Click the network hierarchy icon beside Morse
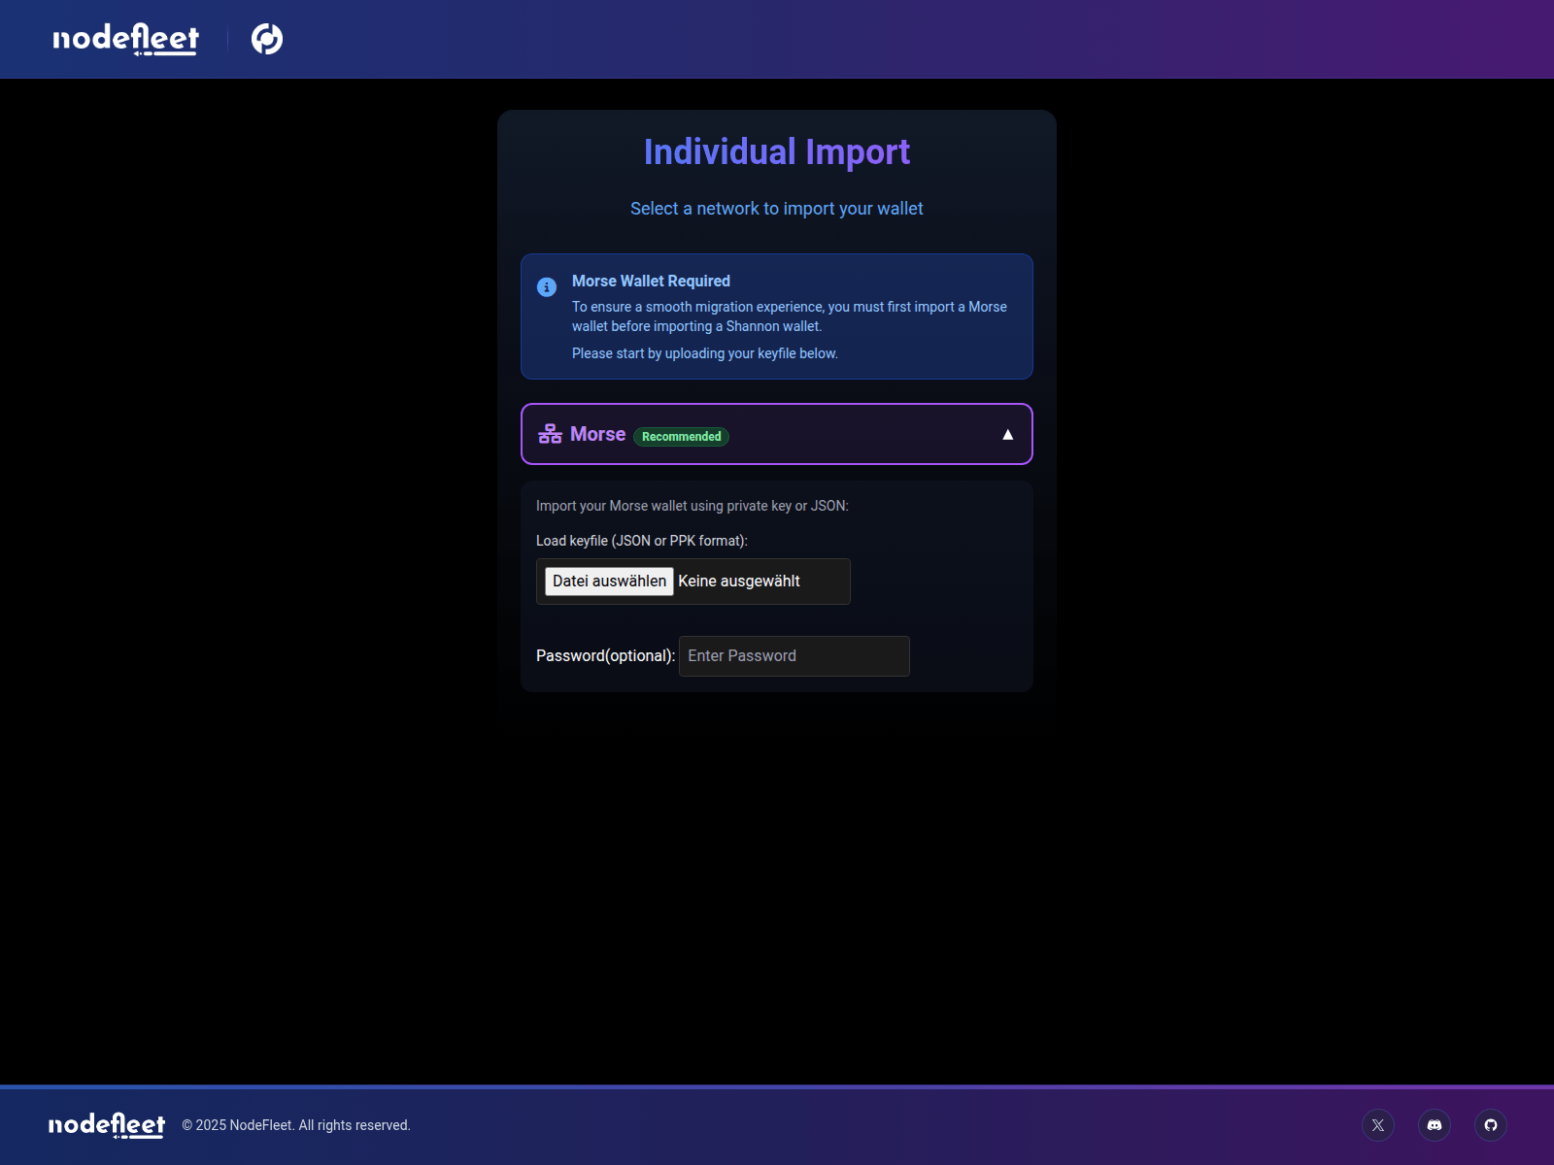Image resolution: width=1554 pixels, height=1165 pixels. pos(550,434)
